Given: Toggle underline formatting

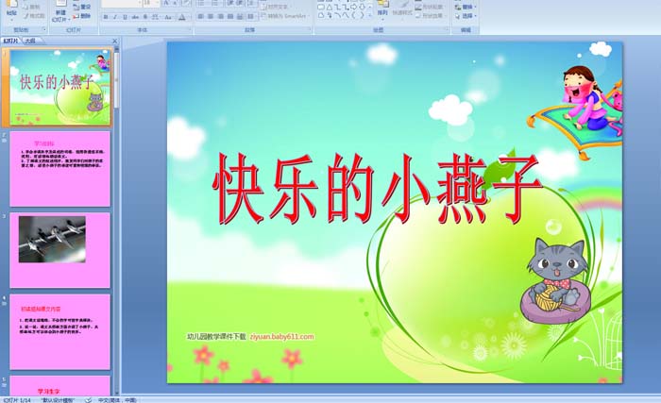Looking at the screenshot, I should pyautogui.click(x=125, y=17).
